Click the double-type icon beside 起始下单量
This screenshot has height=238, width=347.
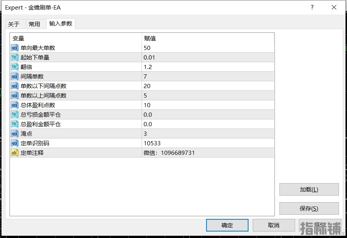(x=15, y=57)
